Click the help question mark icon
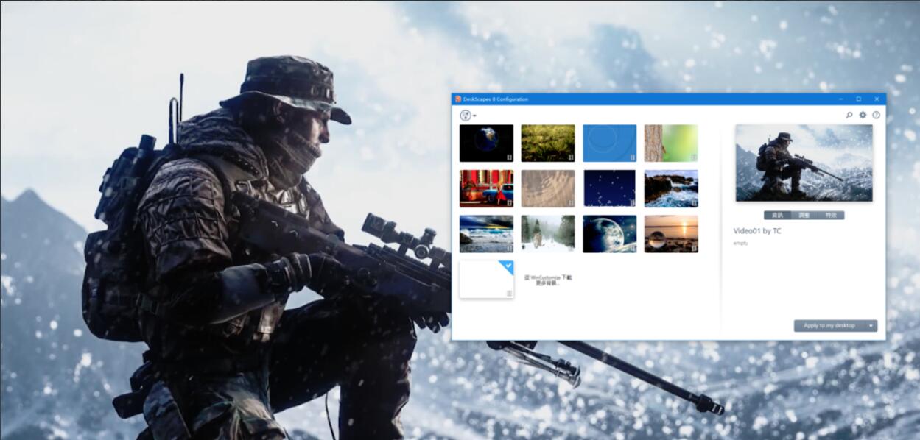920x440 pixels. click(x=876, y=115)
